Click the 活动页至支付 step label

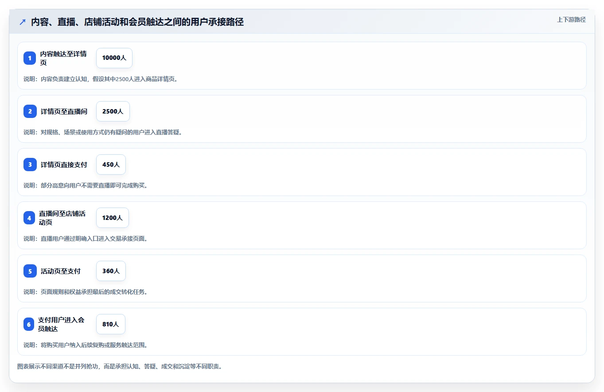point(61,271)
